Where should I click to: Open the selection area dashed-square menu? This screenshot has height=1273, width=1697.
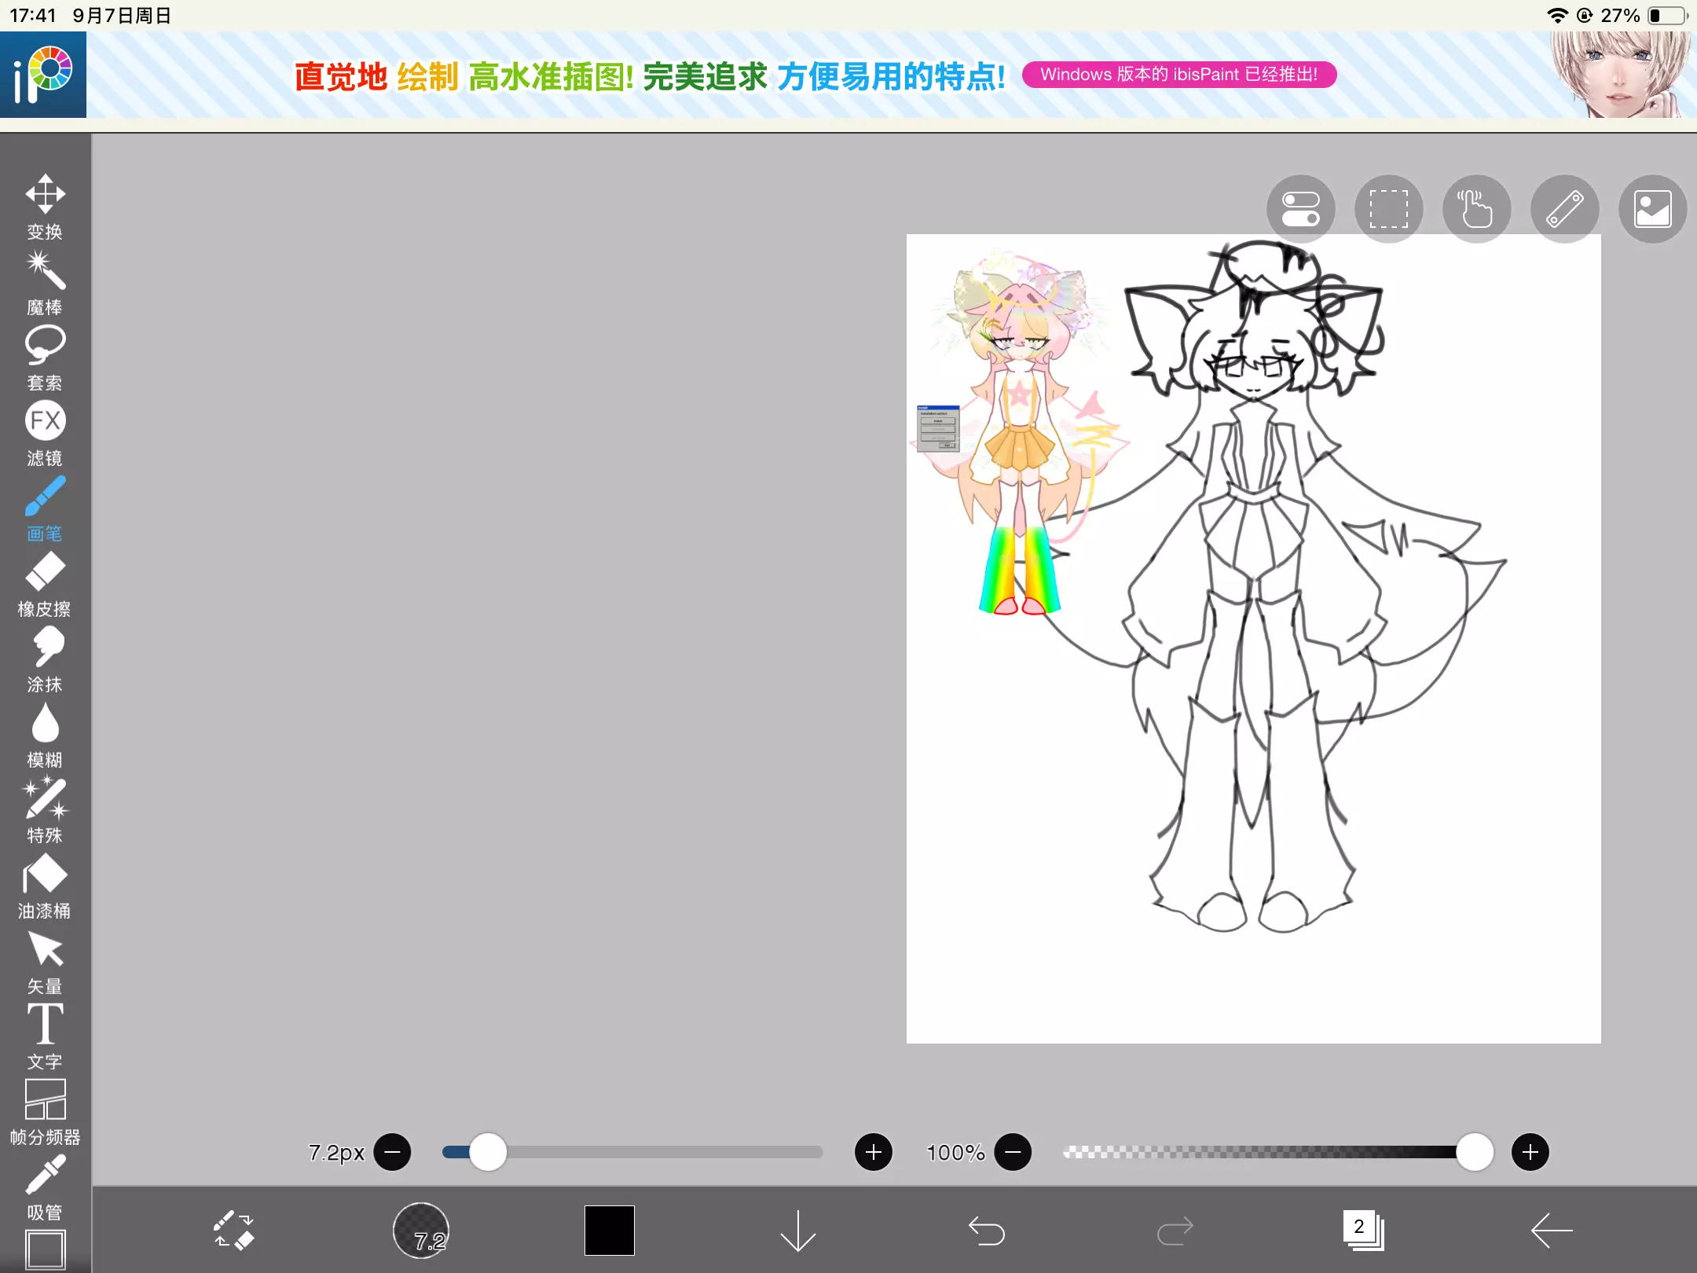(1388, 209)
